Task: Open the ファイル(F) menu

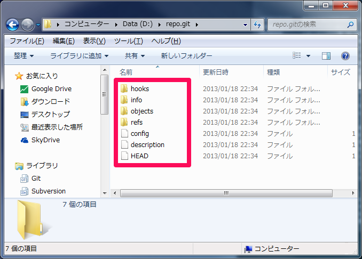Action: pos(27,41)
